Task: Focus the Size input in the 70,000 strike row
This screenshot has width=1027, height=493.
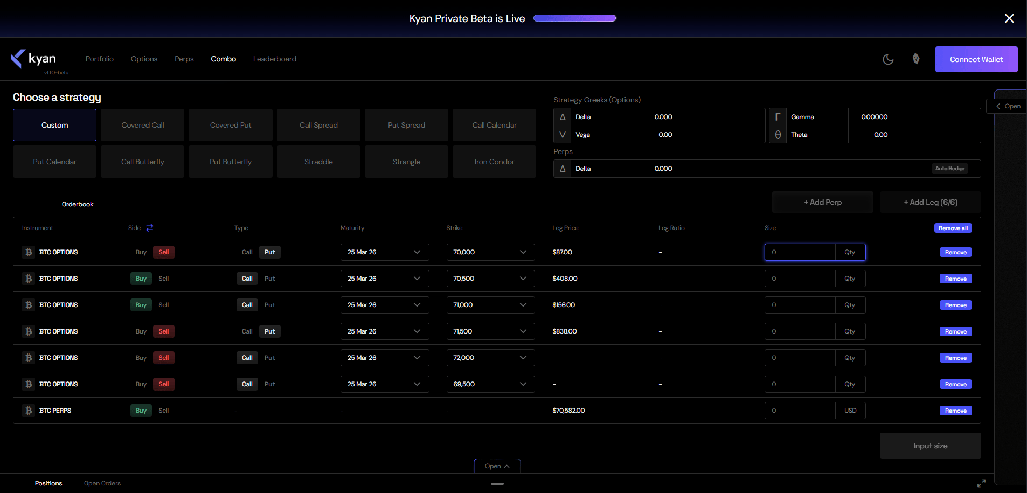Action: point(800,252)
